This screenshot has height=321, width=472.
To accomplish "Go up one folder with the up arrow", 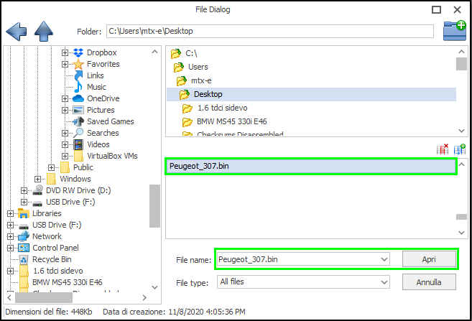I will pyautogui.click(x=45, y=31).
